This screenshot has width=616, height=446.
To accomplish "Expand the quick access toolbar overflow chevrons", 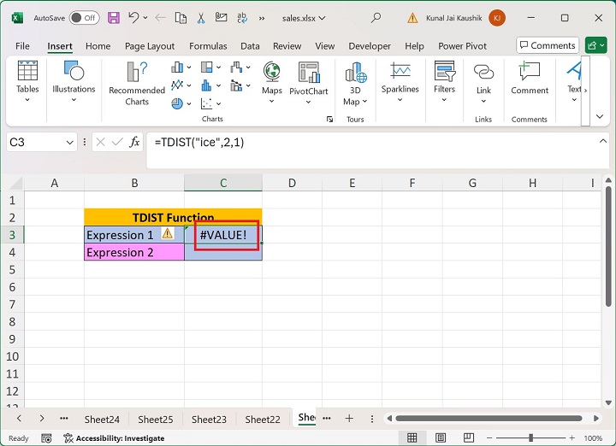I will coord(262,18).
